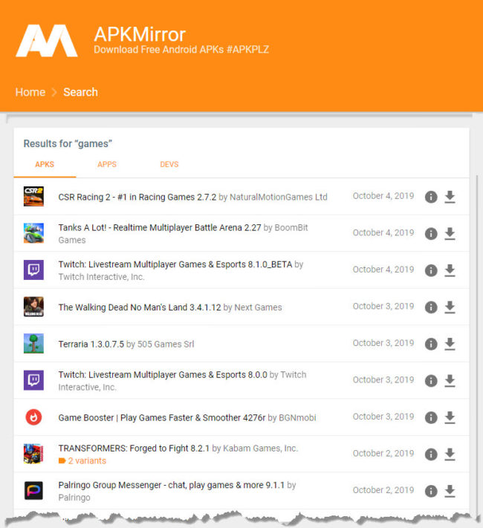Open info for CSR Racing 2
Image resolution: width=483 pixels, height=528 pixels.
pos(431,197)
